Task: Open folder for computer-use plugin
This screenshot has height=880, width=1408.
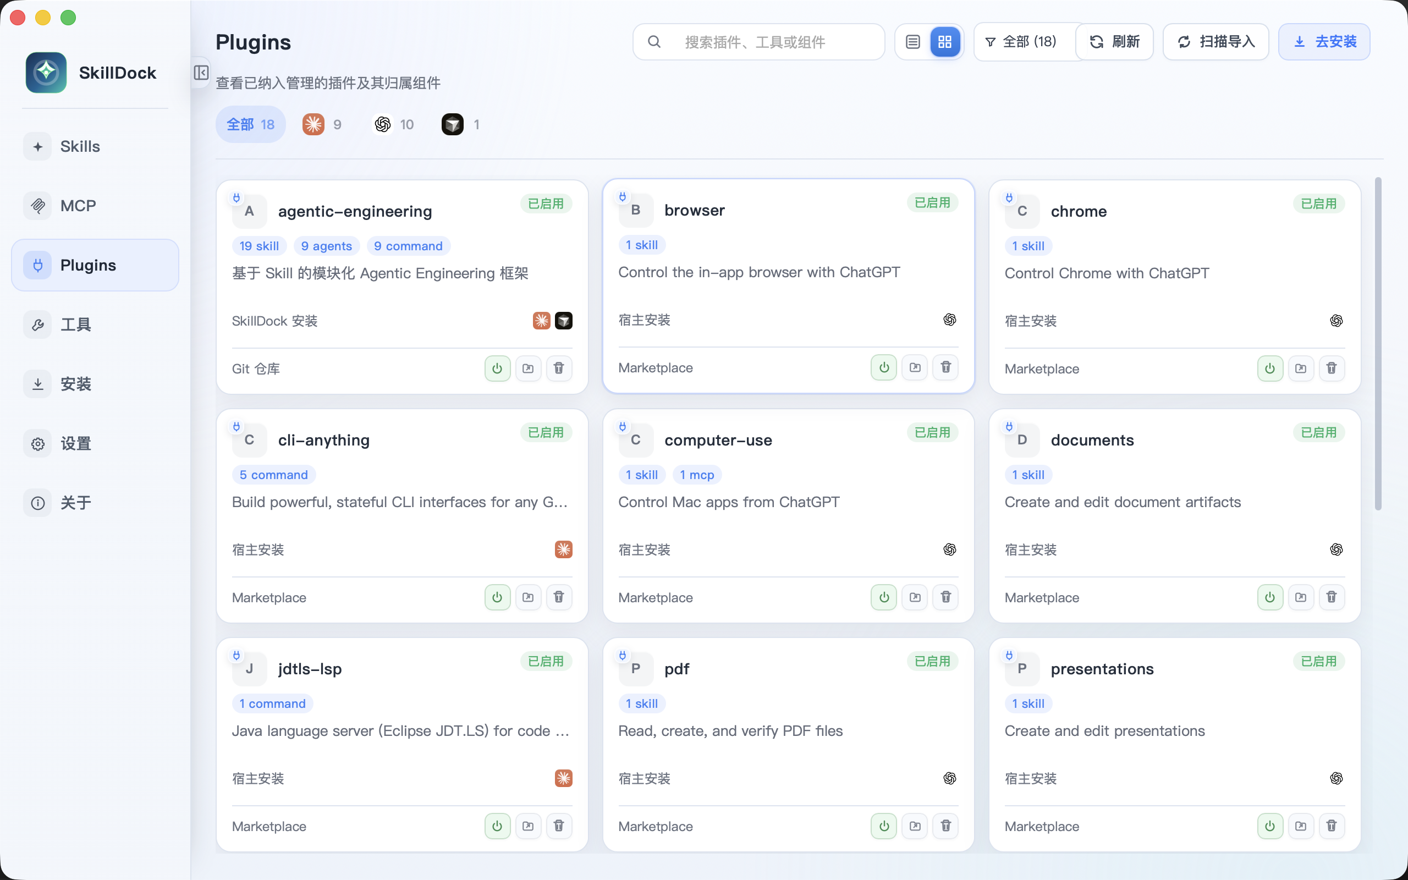Action: [915, 597]
